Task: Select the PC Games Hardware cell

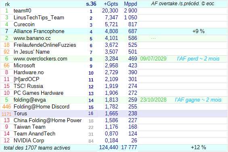Action: (38, 93)
